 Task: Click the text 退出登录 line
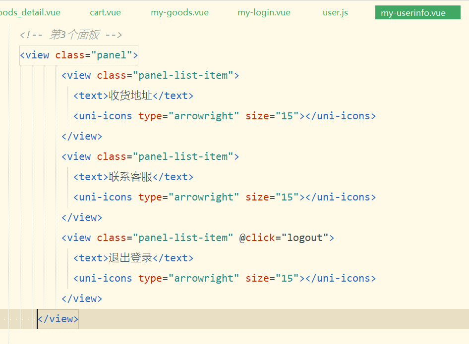pyautogui.click(x=133, y=258)
